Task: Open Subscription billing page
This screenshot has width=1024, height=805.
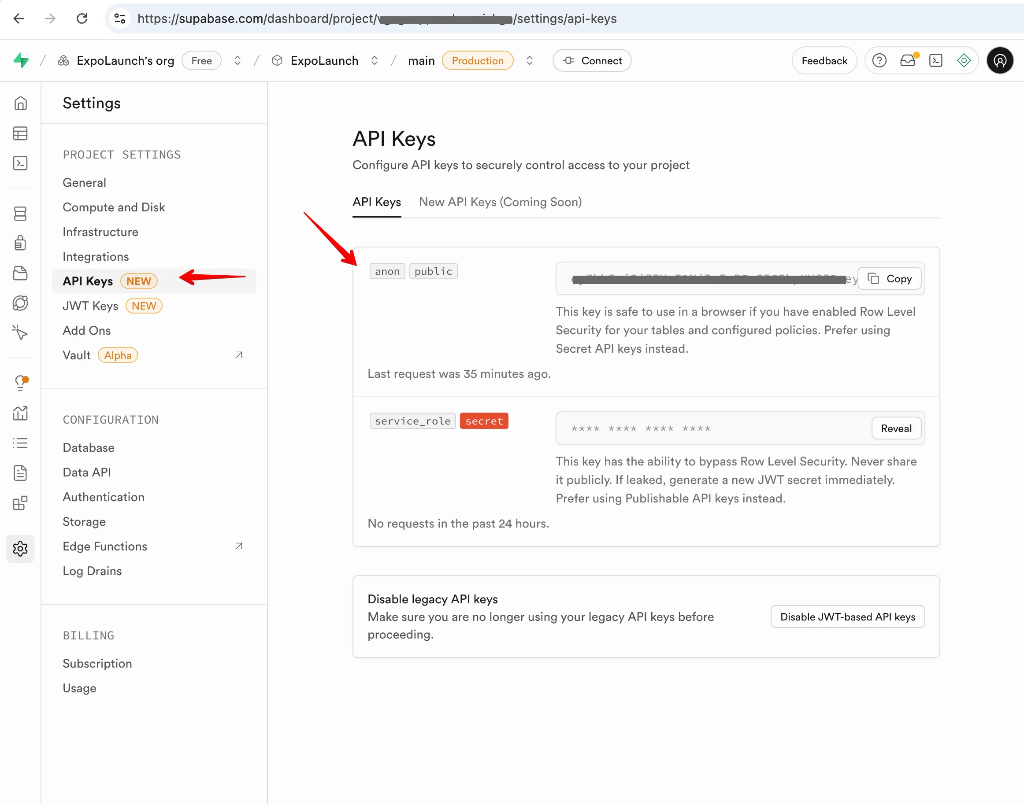Action: [97, 664]
